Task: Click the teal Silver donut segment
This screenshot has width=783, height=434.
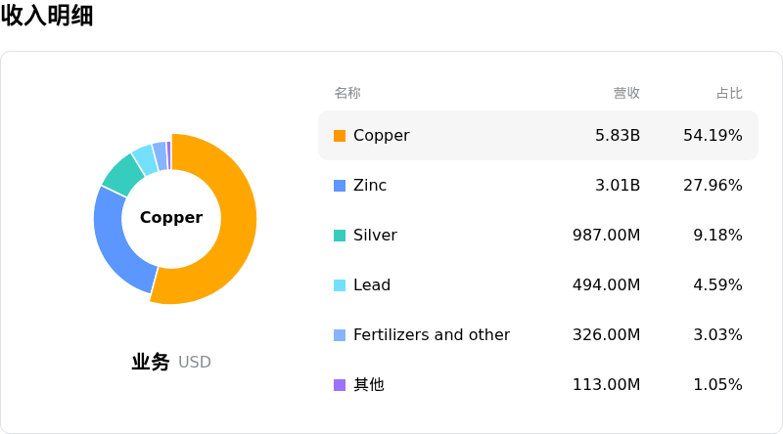Action: 124,175
